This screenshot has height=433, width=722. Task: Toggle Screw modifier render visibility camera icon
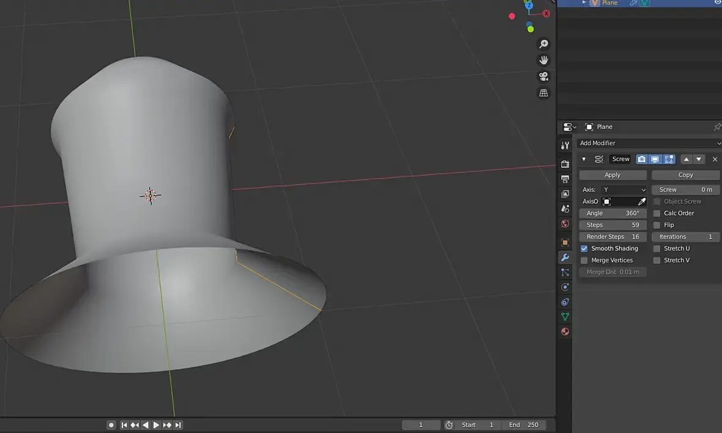click(641, 159)
